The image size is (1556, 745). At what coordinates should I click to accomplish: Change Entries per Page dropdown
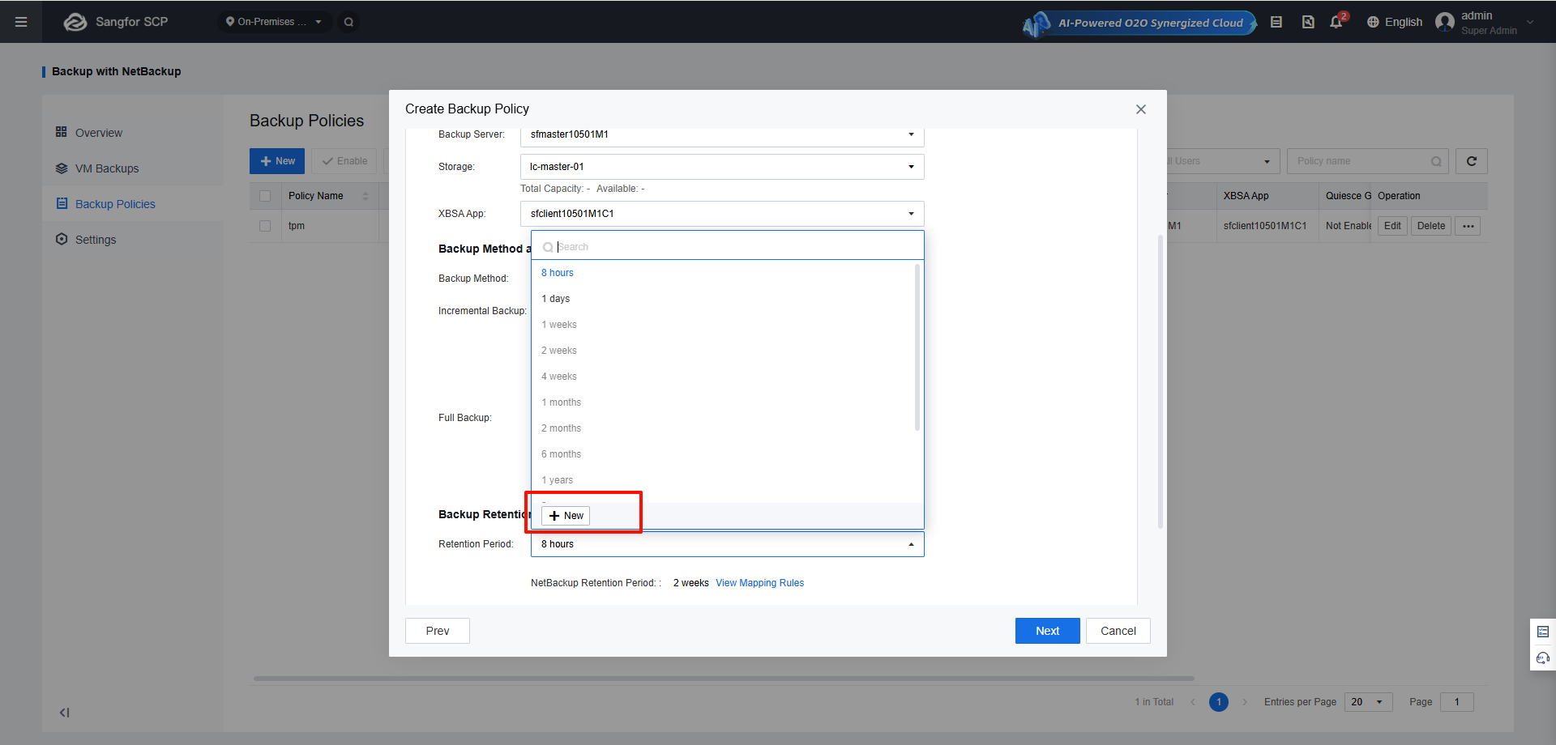pyautogui.click(x=1368, y=702)
